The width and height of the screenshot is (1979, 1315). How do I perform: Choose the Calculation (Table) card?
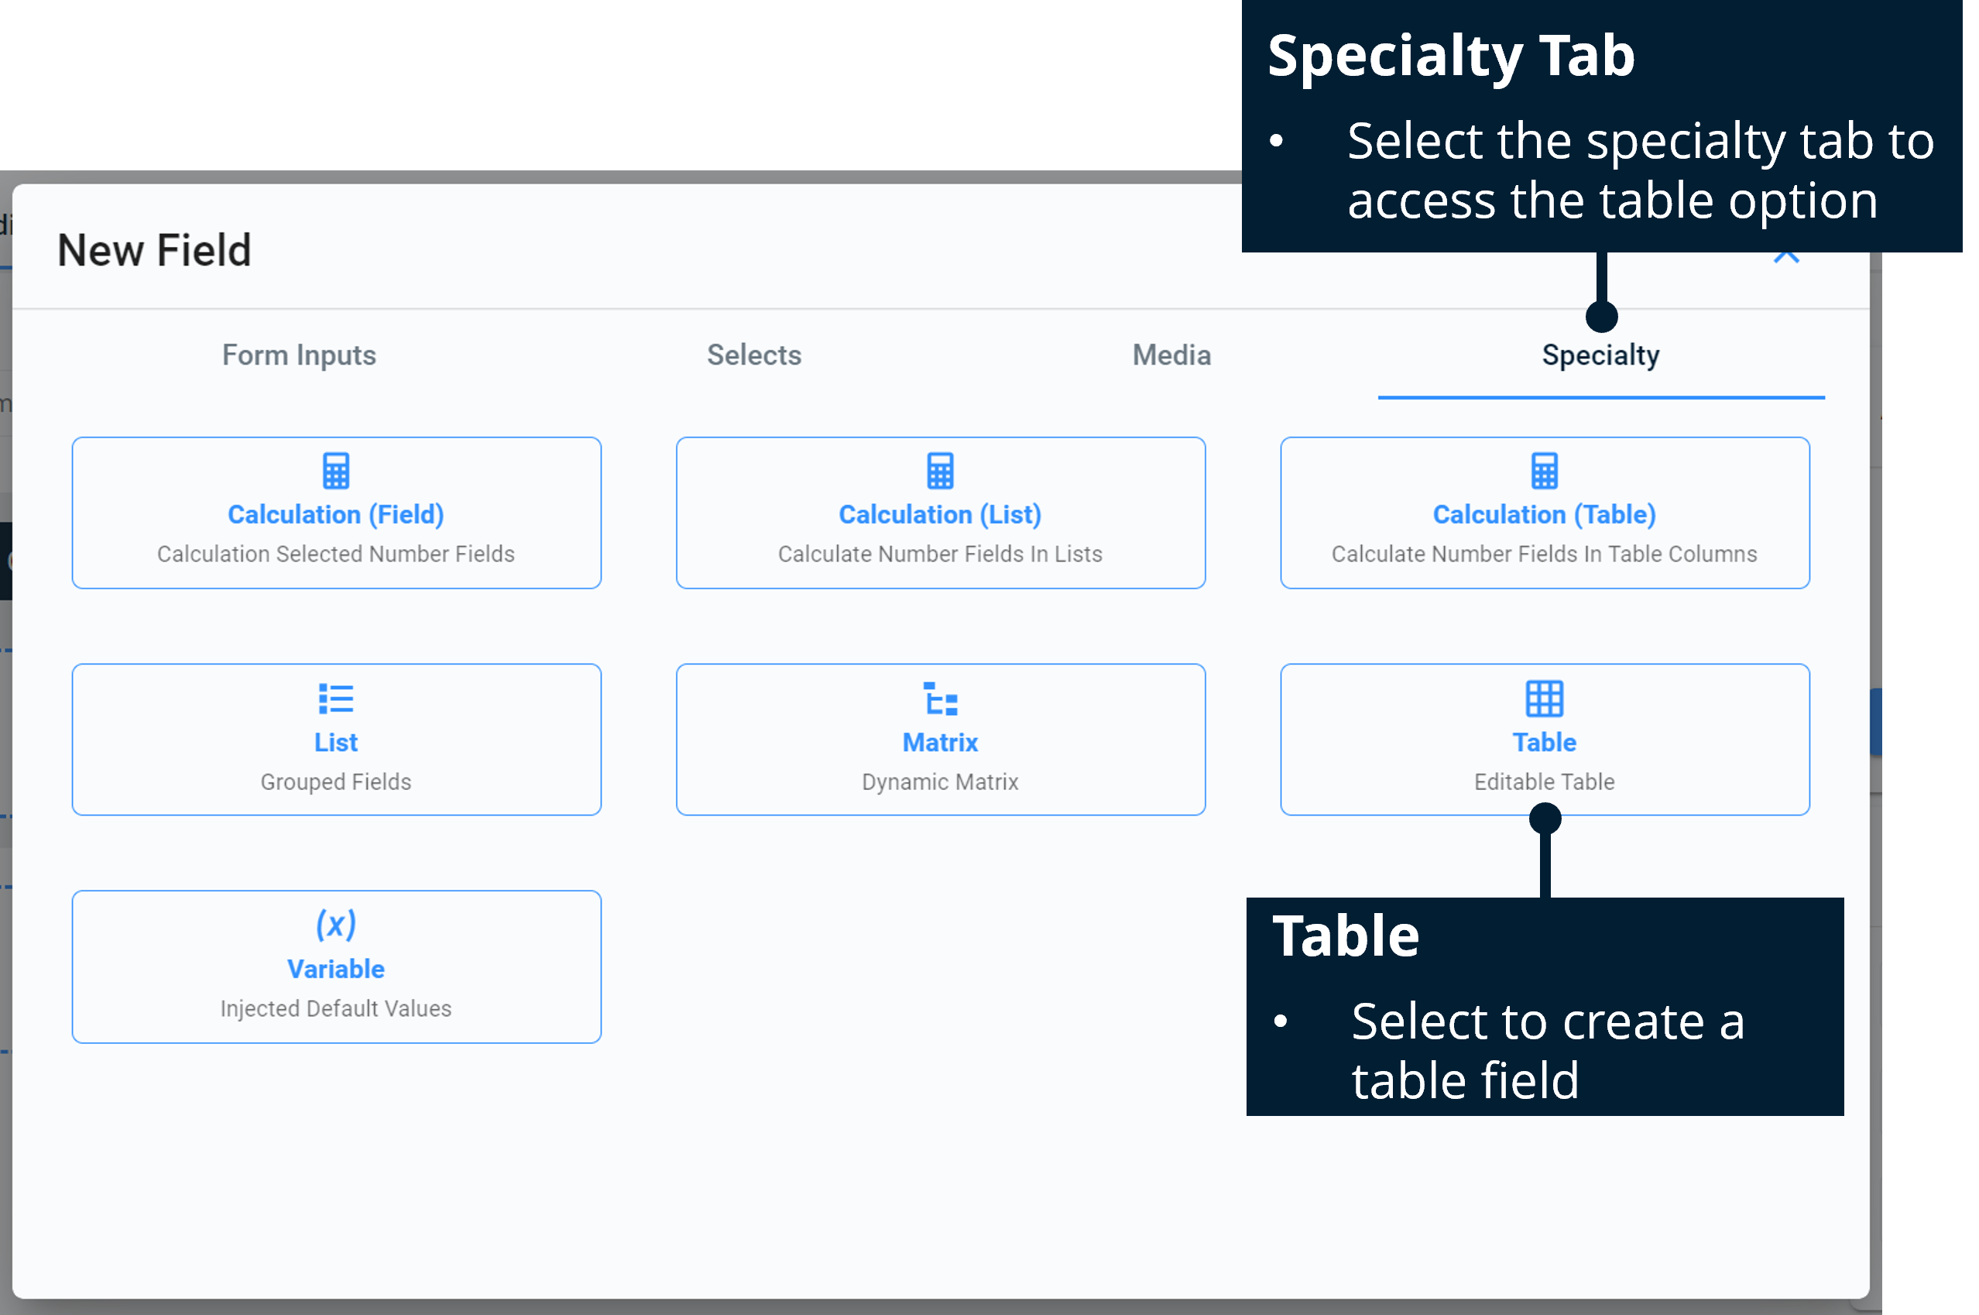1543,513
